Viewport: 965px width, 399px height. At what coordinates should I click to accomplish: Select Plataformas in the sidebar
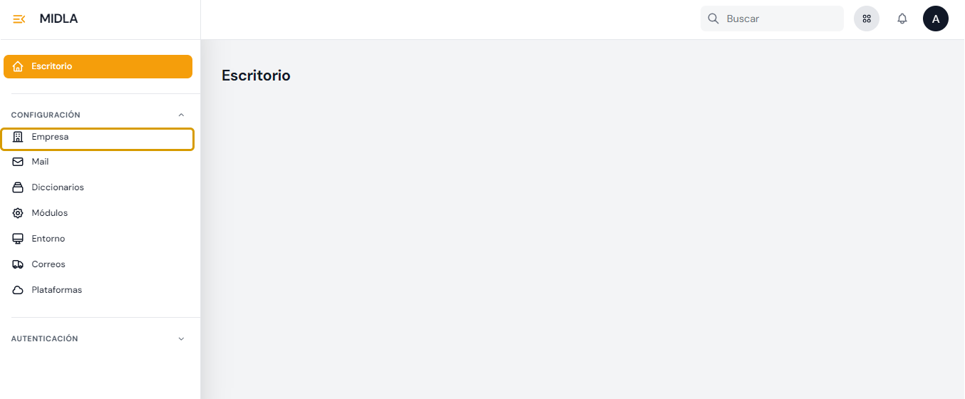click(57, 290)
